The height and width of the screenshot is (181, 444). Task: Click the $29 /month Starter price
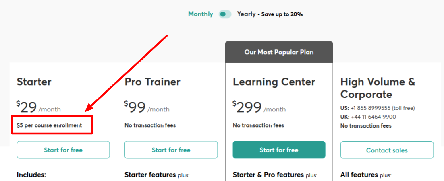pos(39,107)
